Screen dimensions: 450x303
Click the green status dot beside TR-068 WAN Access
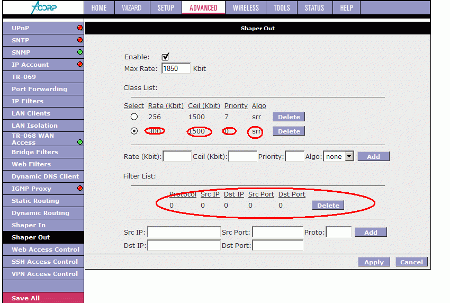tap(80, 142)
